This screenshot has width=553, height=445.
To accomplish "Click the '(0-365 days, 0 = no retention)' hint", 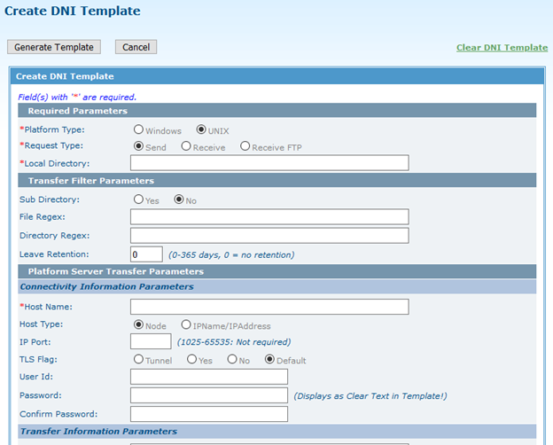I will point(231,254).
